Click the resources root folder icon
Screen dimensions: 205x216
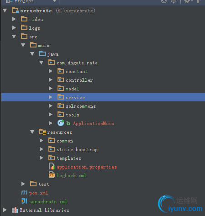(x=42, y=132)
